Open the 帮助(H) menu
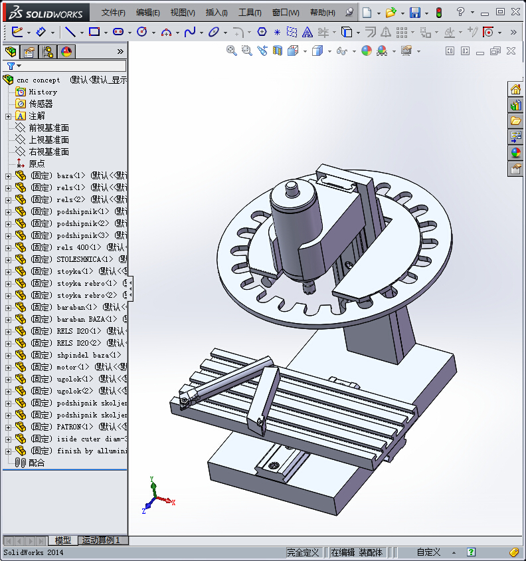 tap(323, 13)
